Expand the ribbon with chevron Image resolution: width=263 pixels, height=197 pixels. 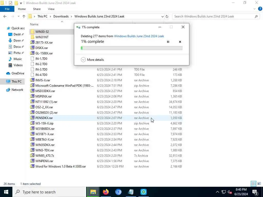255,9
